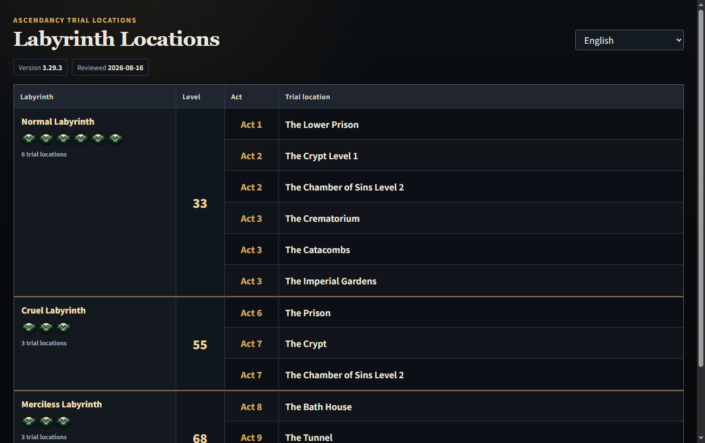This screenshot has height=443, width=705.
Task: Click the scrollbar down arrow
Action: coord(701,438)
